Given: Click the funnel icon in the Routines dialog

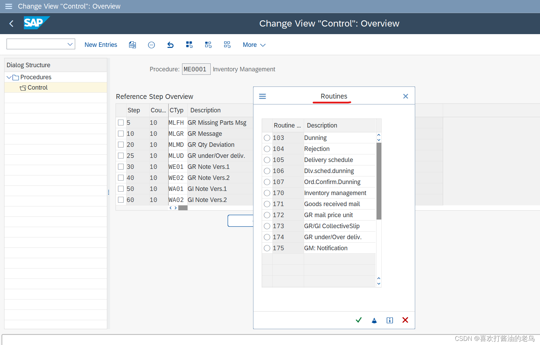Looking at the screenshot, I should click(x=374, y=320).
